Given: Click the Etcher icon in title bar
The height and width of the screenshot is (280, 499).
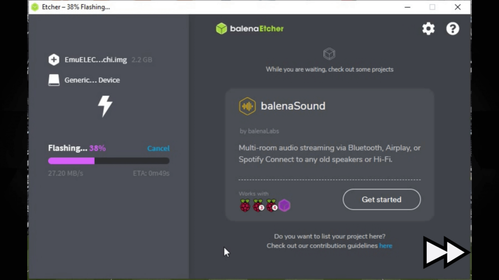Looking at the screenshot, I should point(35,7).
